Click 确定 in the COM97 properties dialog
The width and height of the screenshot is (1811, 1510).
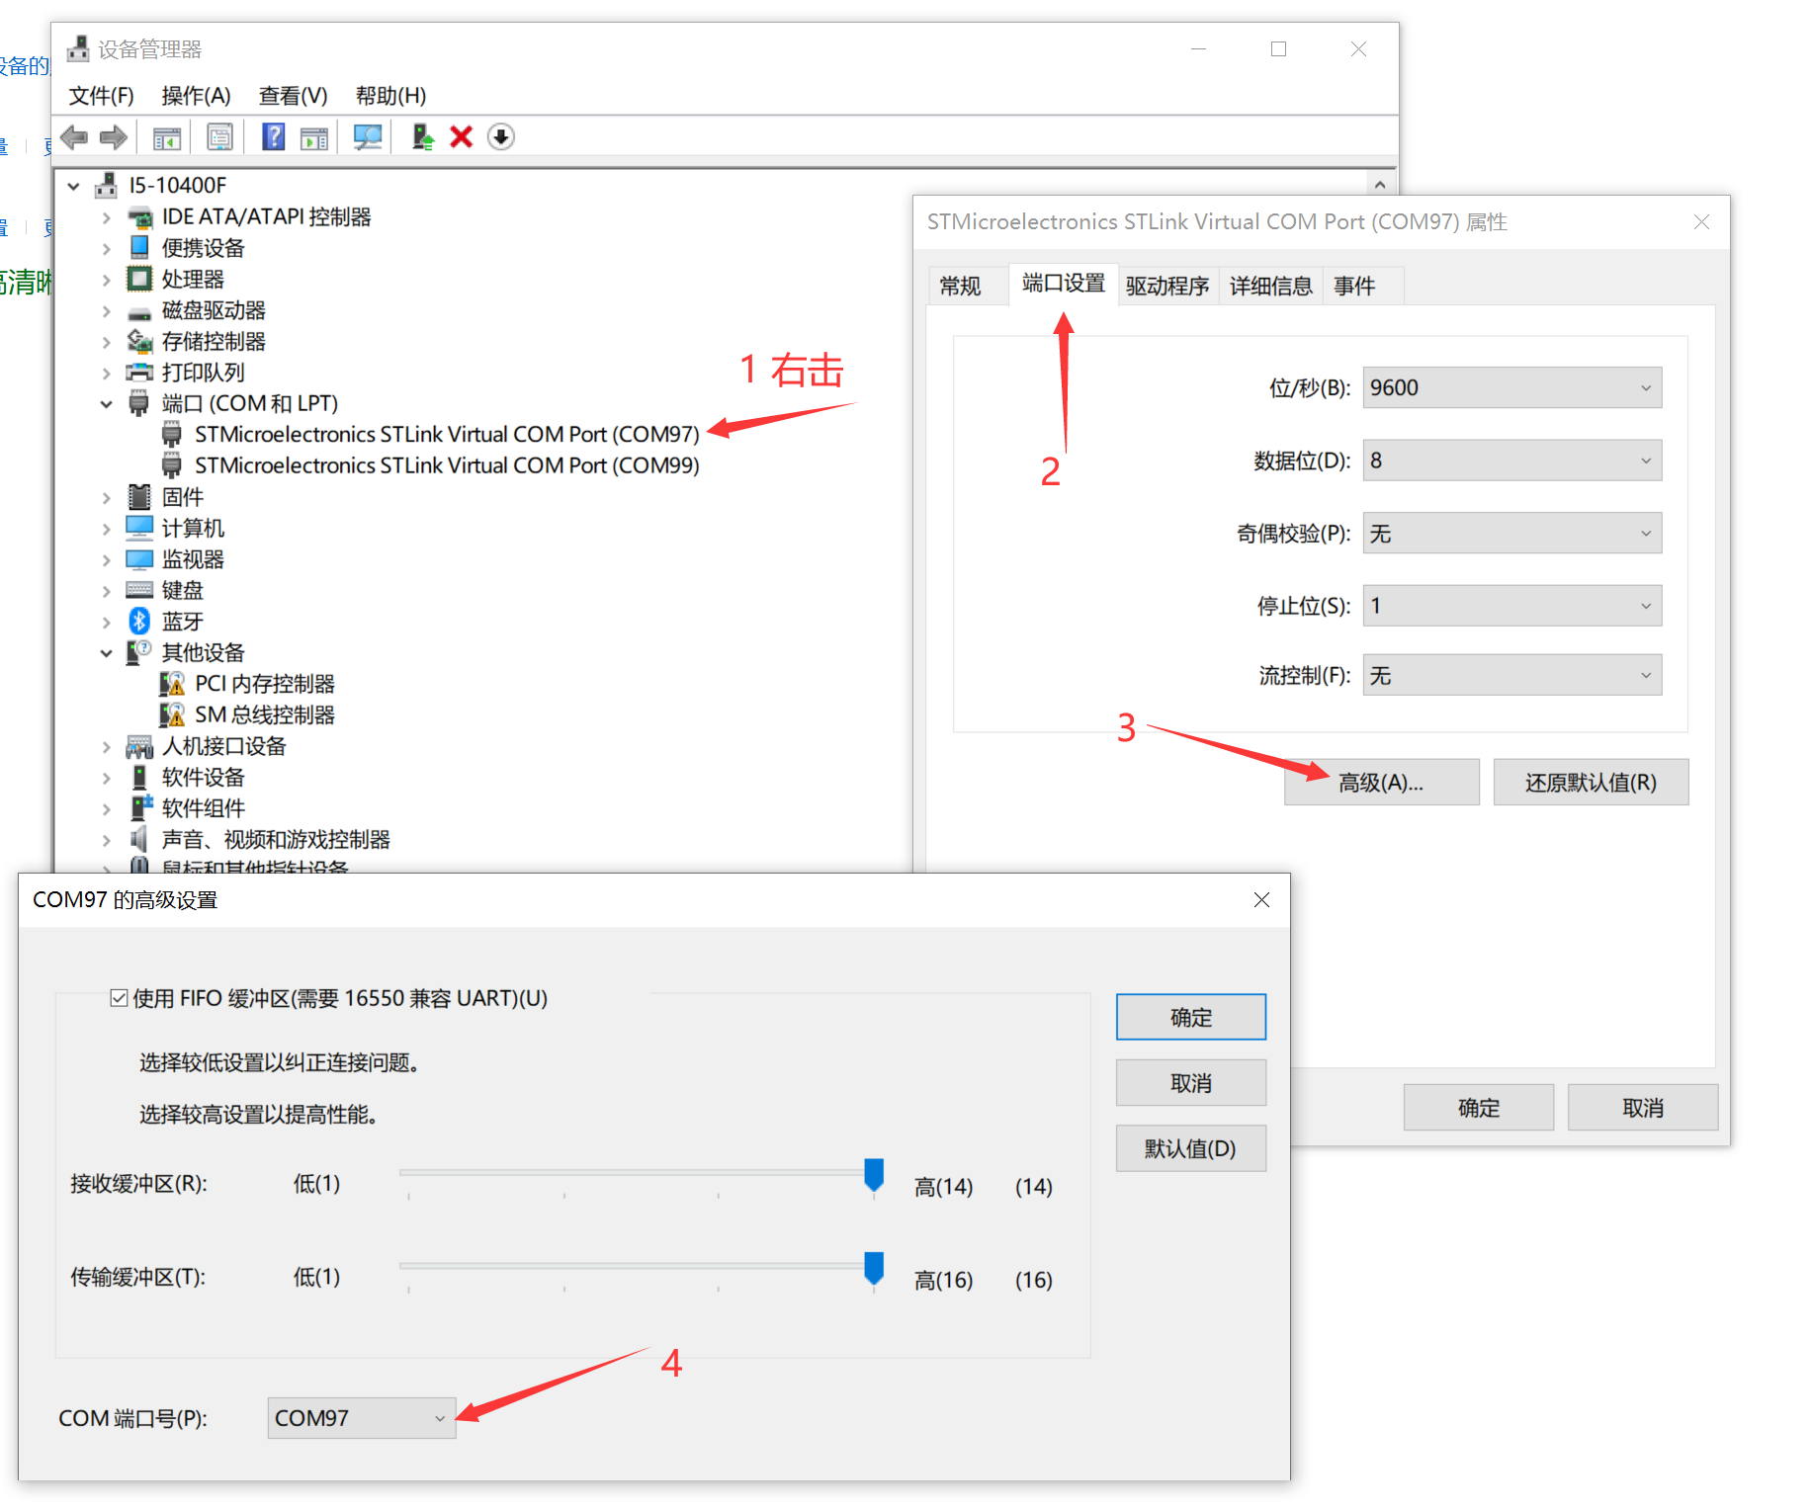1478,1108
